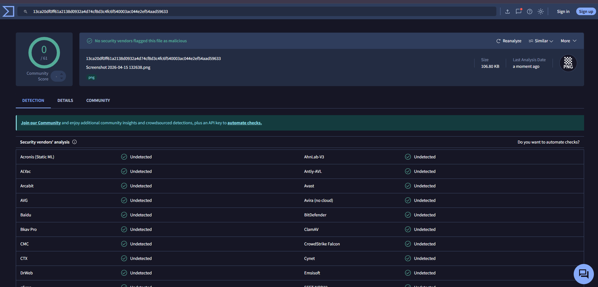Open the png tag label

[92, 77]
